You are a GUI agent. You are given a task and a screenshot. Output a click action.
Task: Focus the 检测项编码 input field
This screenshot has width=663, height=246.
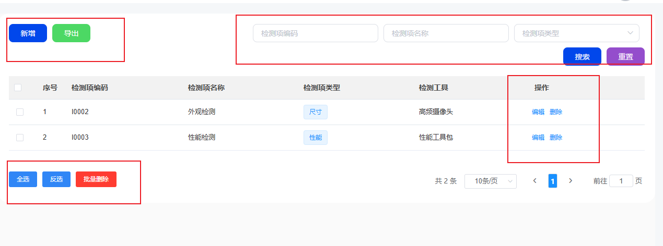pyautogui.click(x=315, y=33)
